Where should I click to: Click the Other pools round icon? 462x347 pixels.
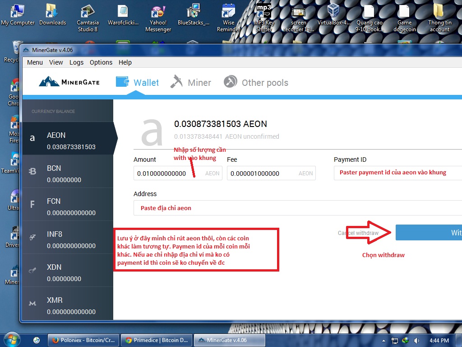(231, 82)
